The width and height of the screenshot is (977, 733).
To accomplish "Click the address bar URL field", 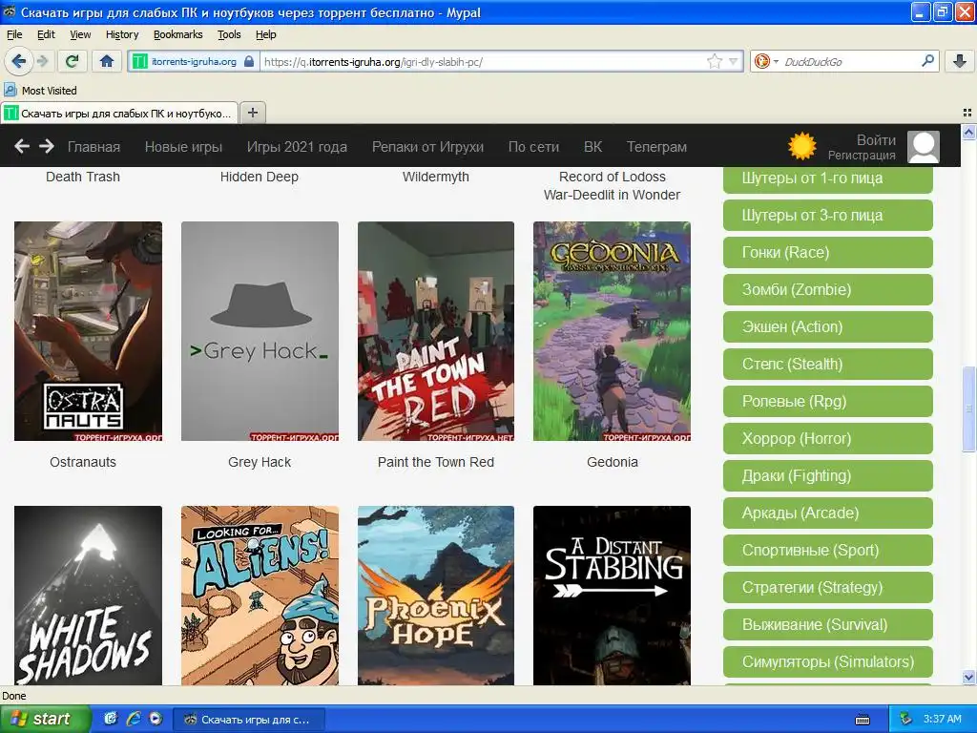I will (483, 61).
